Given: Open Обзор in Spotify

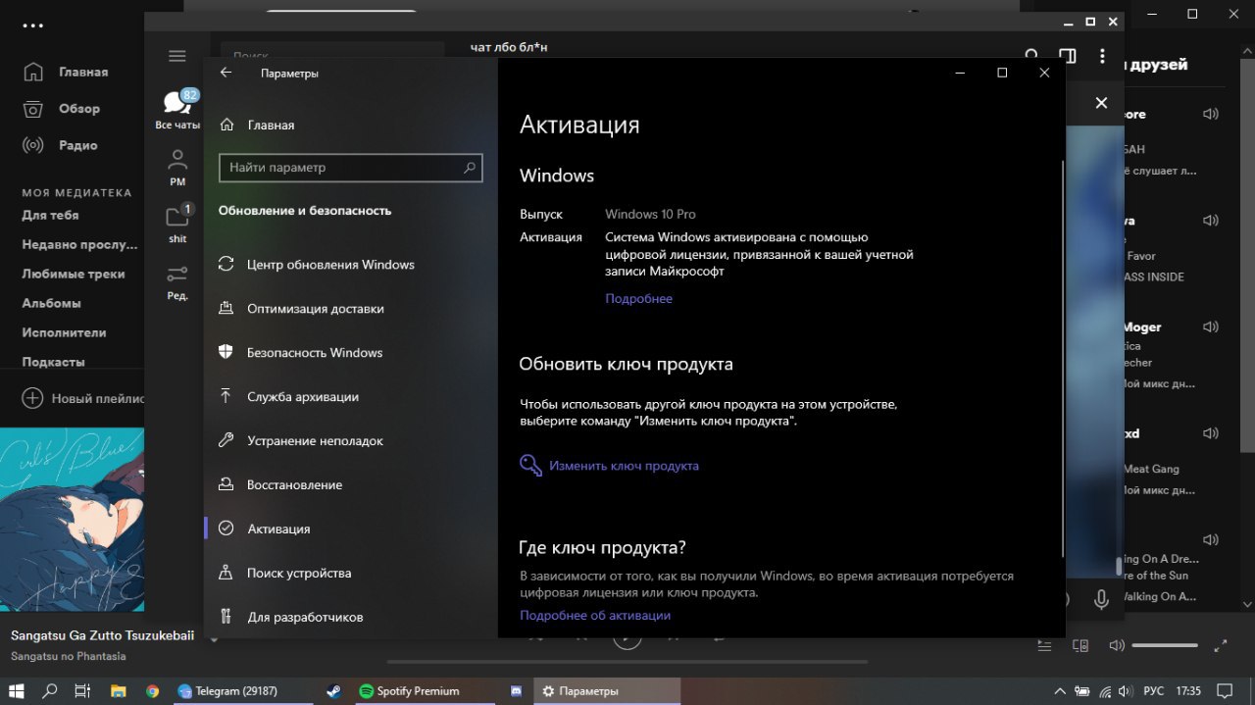Looking at the screenshot, I should tap(61, 109).
